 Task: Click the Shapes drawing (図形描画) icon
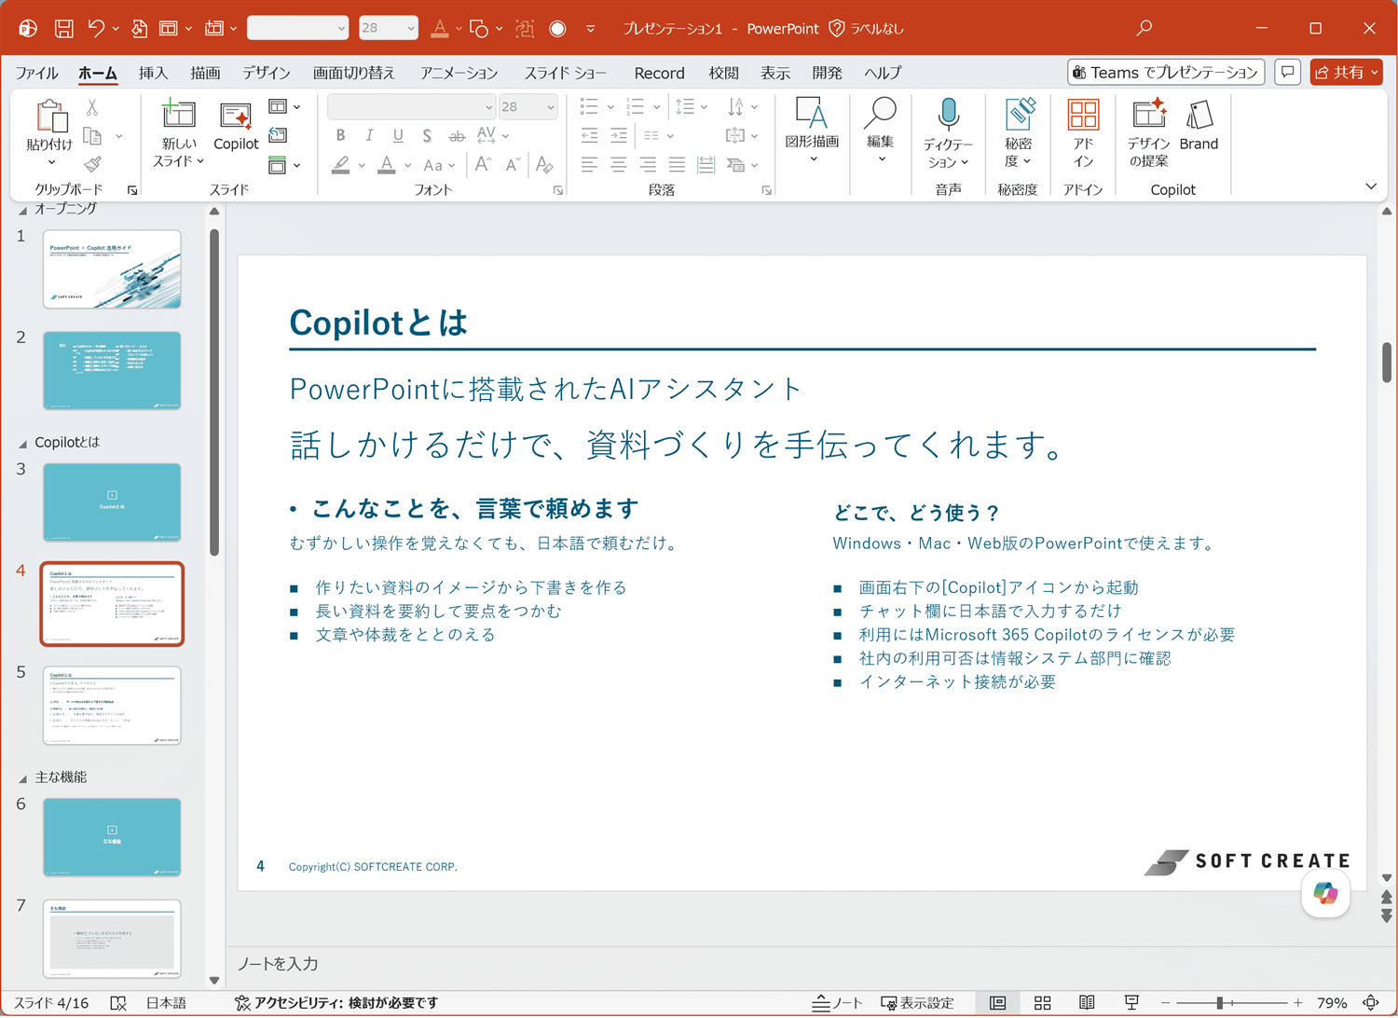[x=812, y=114]
